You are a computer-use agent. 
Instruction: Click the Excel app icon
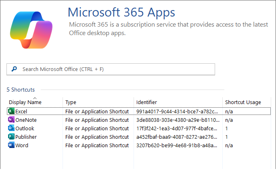point(11,111)
